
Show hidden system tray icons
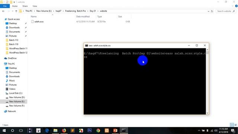(199, 131)
